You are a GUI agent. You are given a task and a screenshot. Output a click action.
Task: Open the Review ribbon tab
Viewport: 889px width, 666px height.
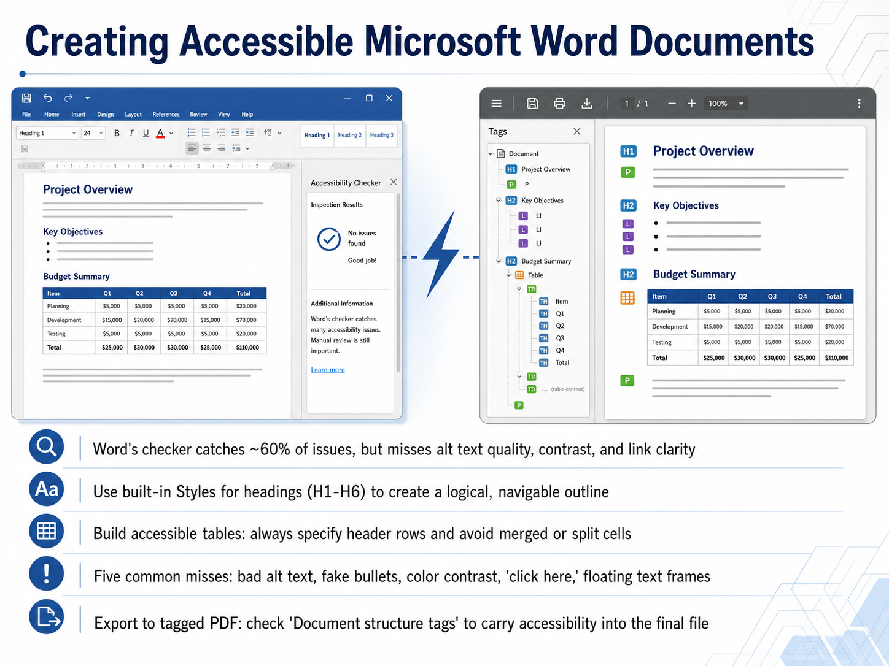tap(198, 115)
